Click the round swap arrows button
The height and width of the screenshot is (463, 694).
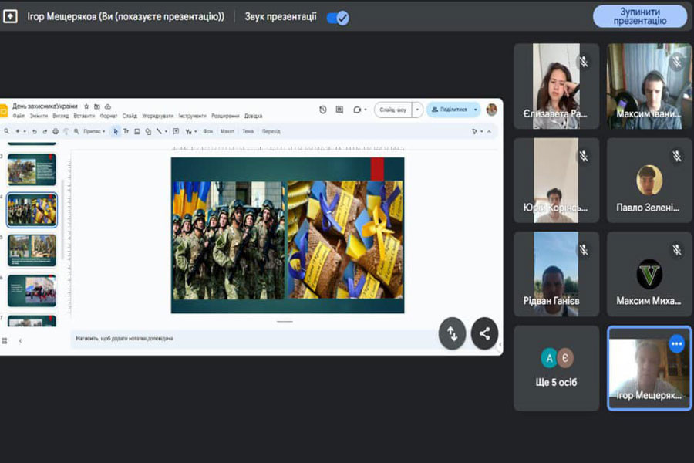point(452,333)
